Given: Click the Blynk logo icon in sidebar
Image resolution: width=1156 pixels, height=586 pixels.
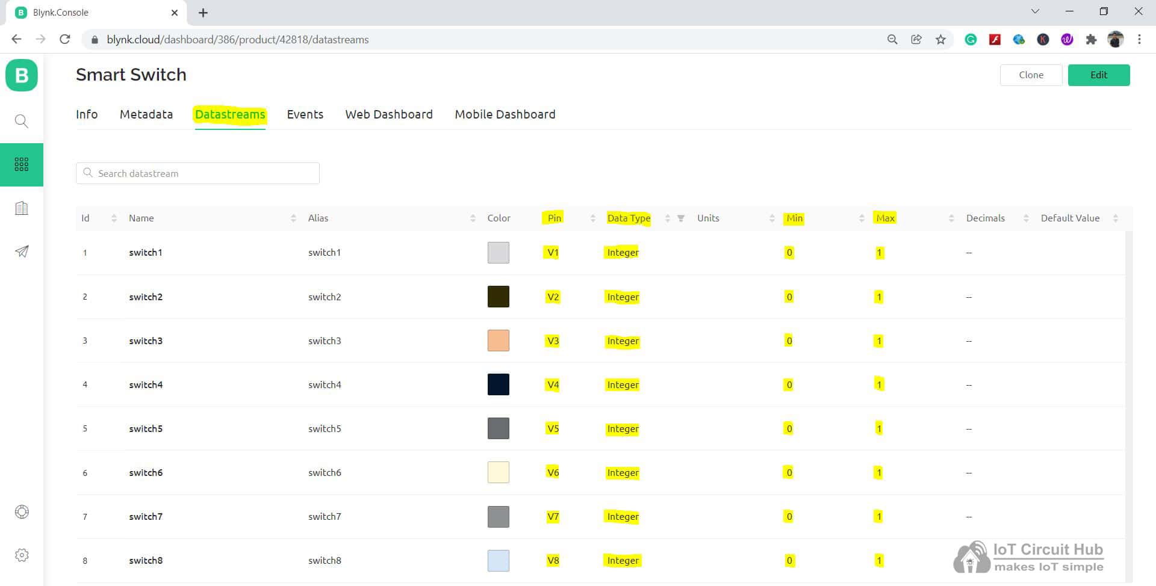Looking at the screenshot, I should [22, 75].
